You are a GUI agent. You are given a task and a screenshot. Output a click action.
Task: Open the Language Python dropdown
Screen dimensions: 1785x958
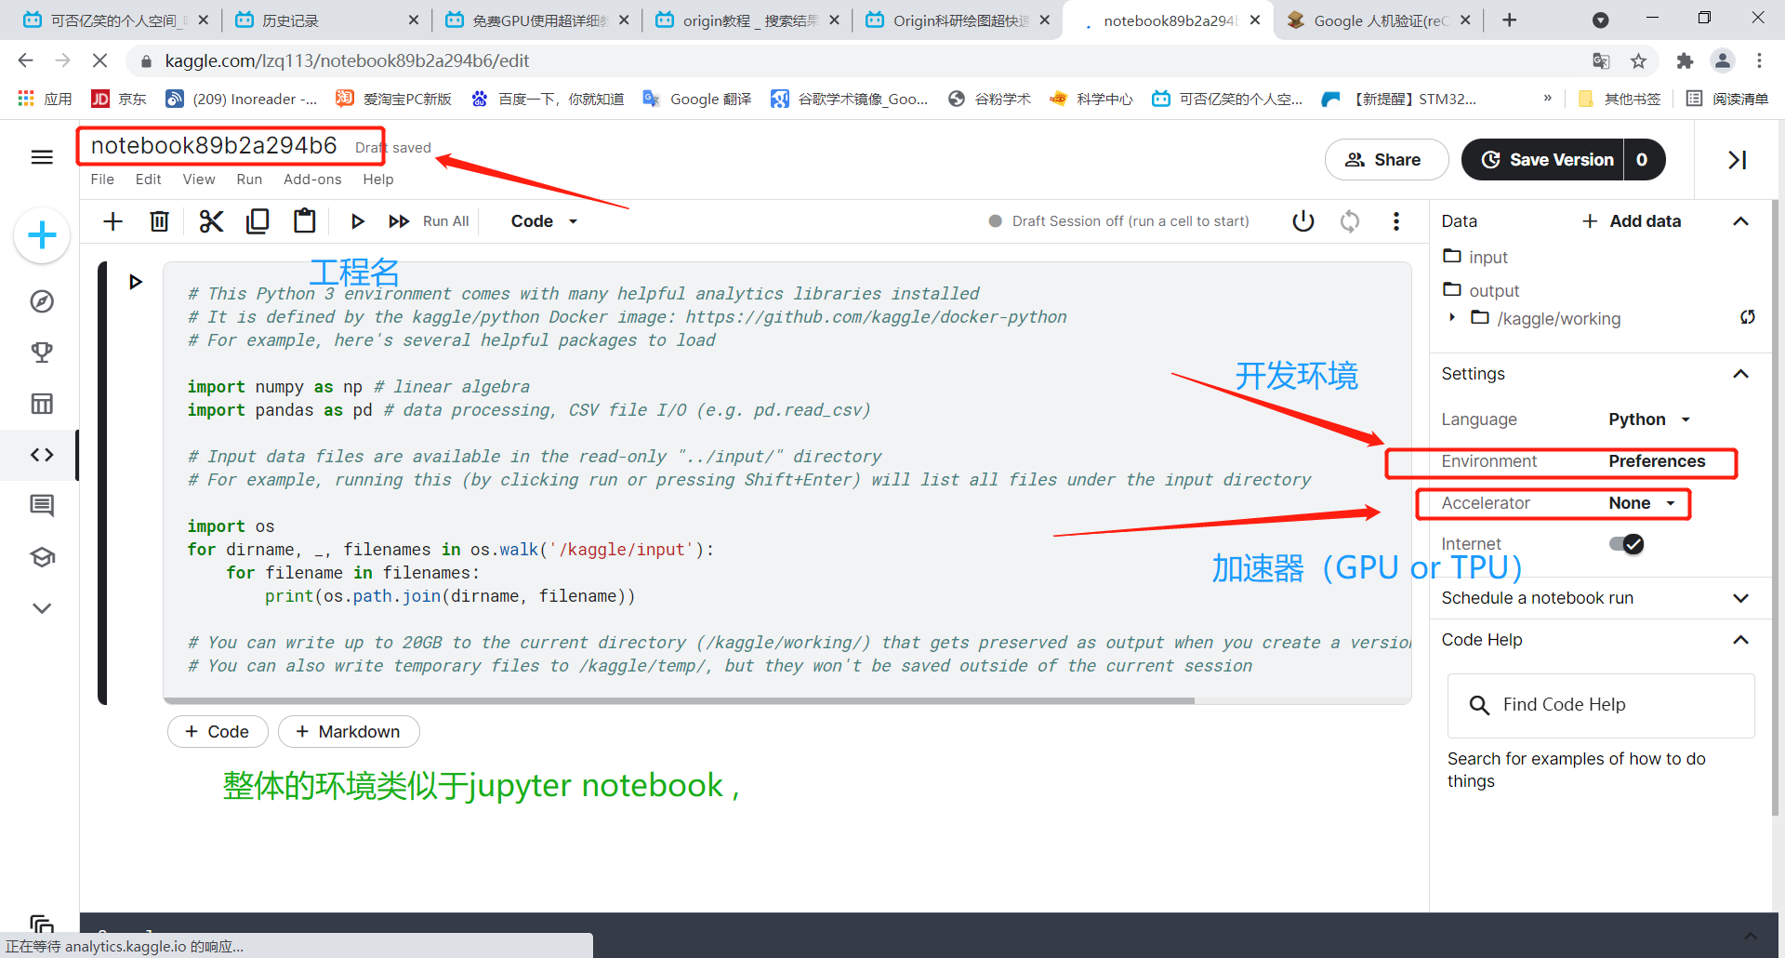tap(1650, 419)
